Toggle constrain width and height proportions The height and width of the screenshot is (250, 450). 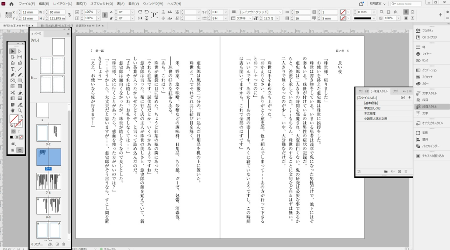(x=69, y=15)
